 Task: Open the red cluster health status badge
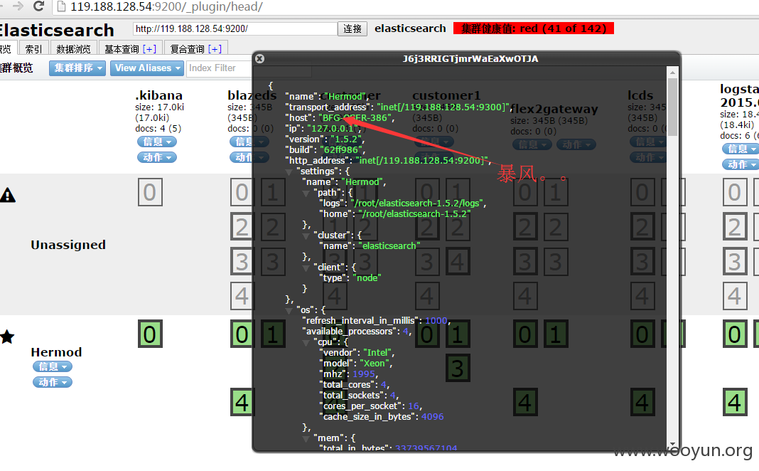[x=534, y=28]
